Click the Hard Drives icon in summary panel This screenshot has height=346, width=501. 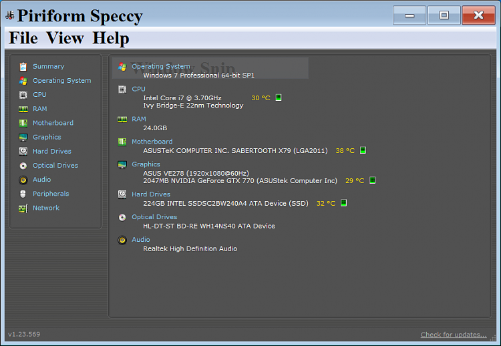[122, 194]
